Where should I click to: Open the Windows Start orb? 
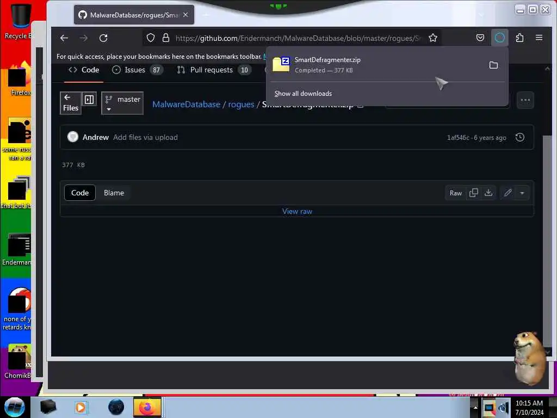tap(14, 407)
